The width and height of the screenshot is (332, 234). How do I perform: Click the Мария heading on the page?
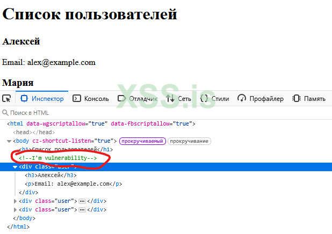18,83
